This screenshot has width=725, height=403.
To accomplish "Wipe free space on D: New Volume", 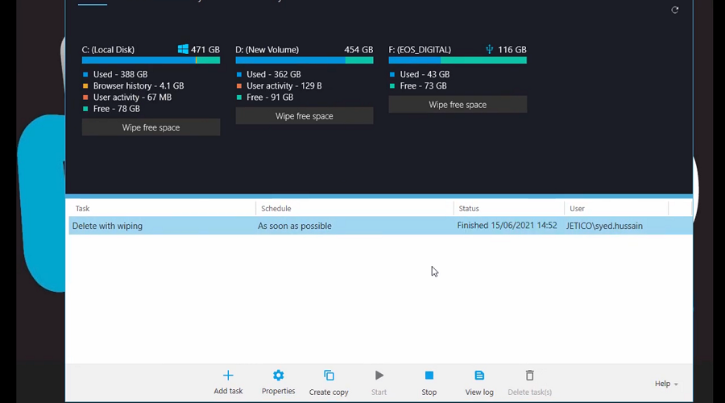I will point(304,116).
